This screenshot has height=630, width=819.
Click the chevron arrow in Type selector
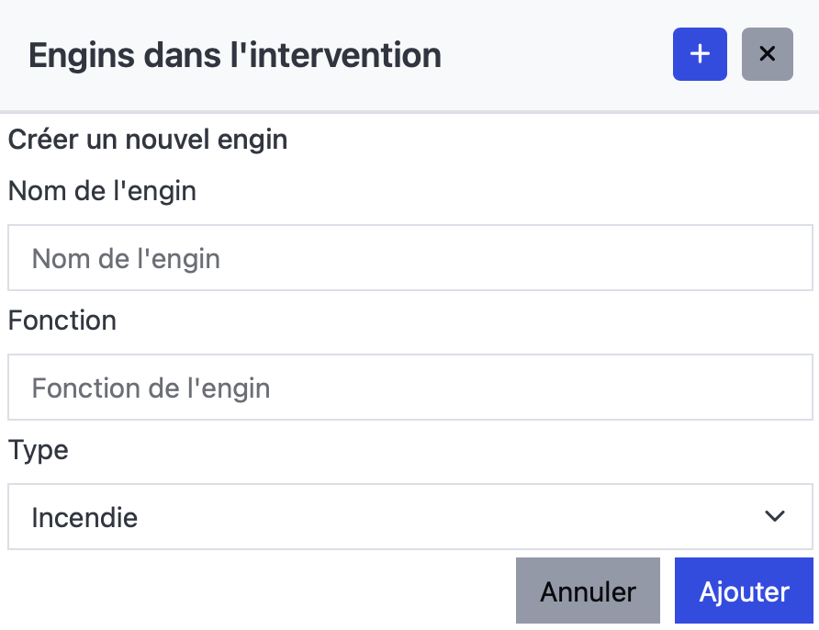(x=775, y=517)
